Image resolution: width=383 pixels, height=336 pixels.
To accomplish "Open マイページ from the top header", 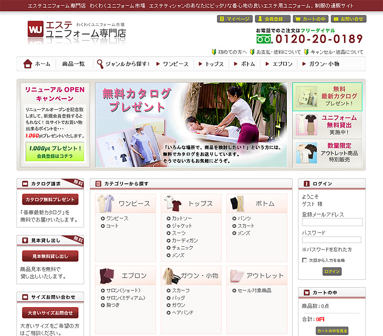I will point(234,19).
